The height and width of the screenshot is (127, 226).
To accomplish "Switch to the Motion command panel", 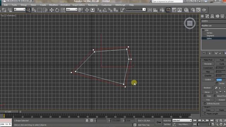I will coord(218,16).
